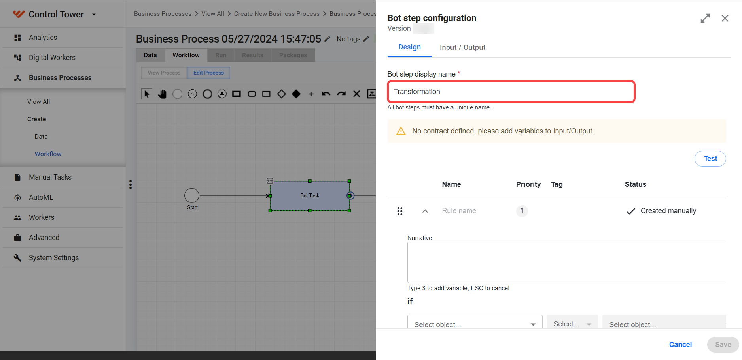Open the Control Tower dropdown caret
742x360 pixels.
point(94,15)
